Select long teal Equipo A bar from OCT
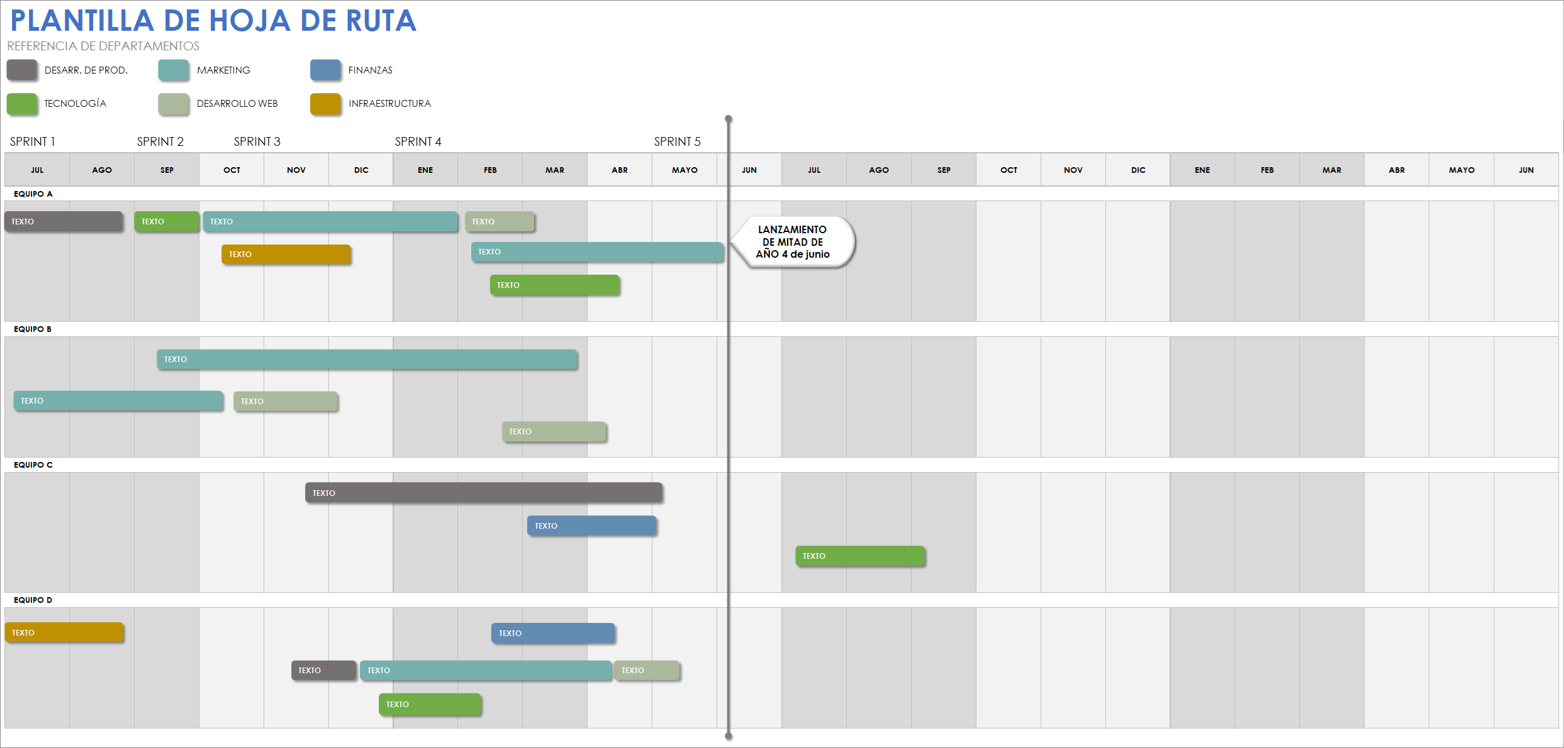 tap(330, 221)
